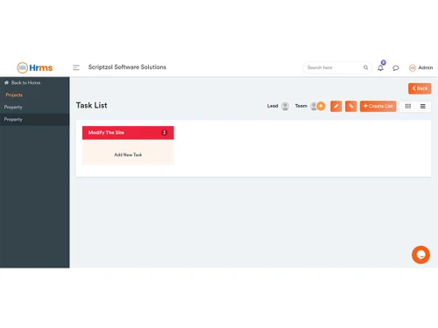Click the orange pencil edit button
This screenshot has width=438, height=328.
(336, 106)
